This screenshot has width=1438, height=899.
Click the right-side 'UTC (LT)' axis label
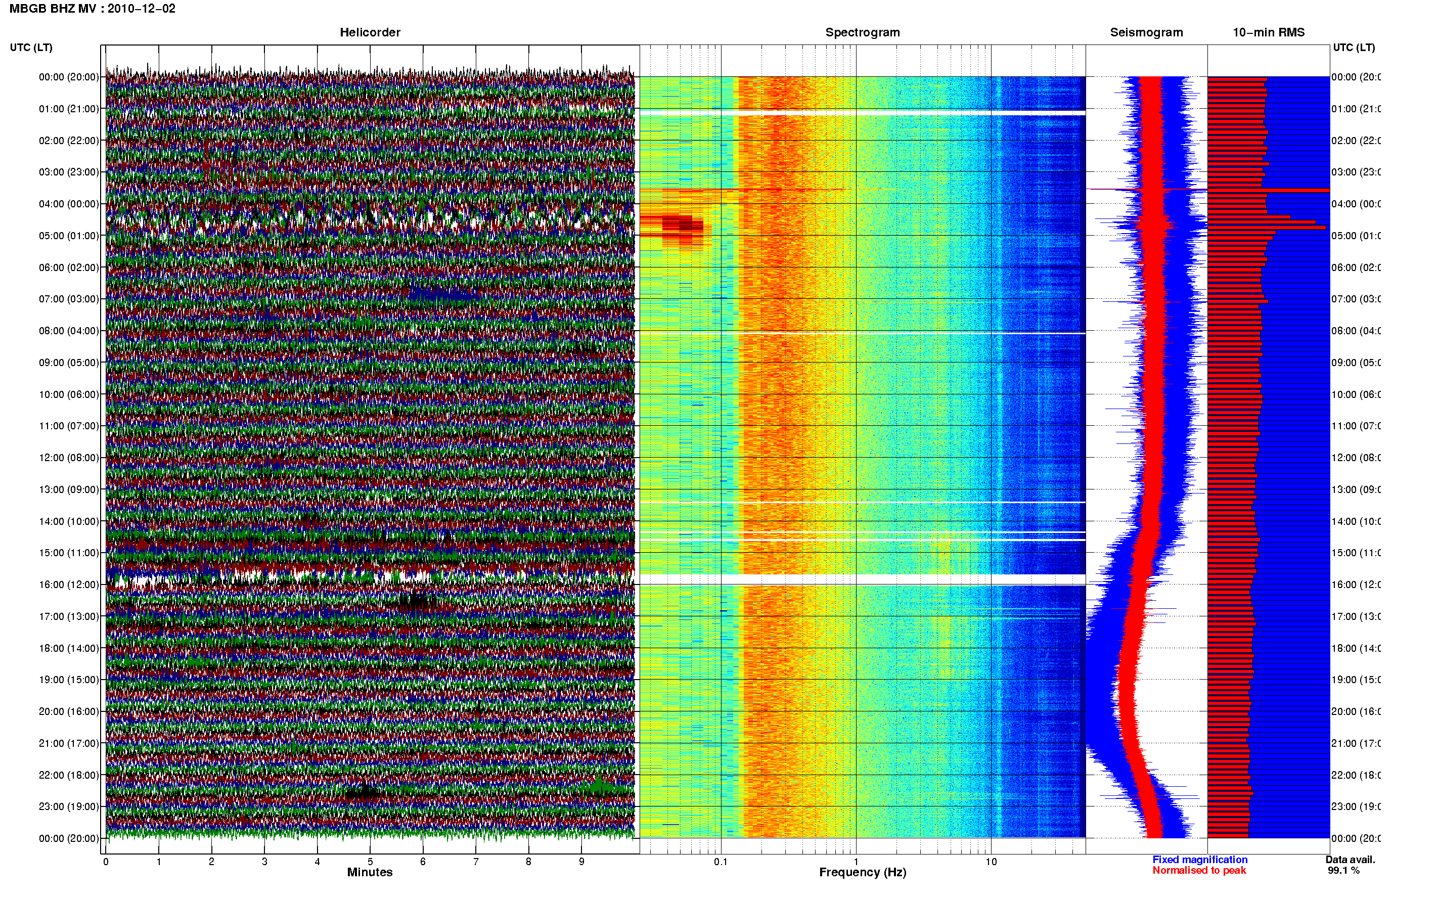pyautogui.click(x=1354, y=48)
